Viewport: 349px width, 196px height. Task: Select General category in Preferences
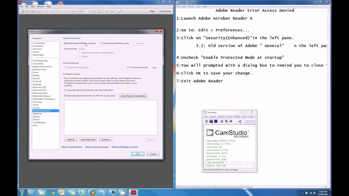coord(36,52)
